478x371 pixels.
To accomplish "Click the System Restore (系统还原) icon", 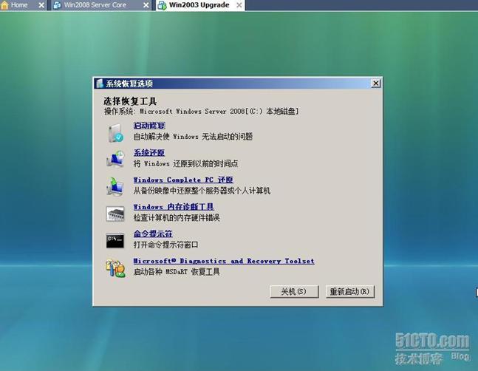I will click(115, 158).
